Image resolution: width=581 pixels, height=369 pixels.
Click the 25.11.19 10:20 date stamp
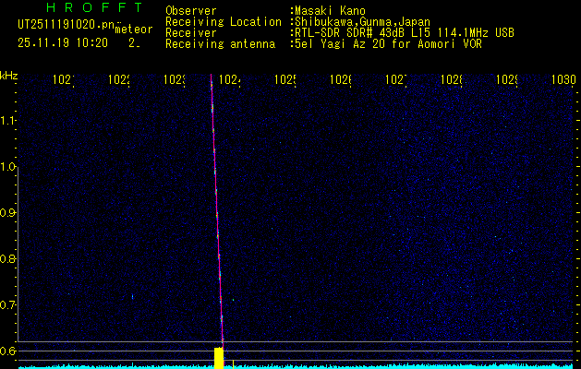63,42
